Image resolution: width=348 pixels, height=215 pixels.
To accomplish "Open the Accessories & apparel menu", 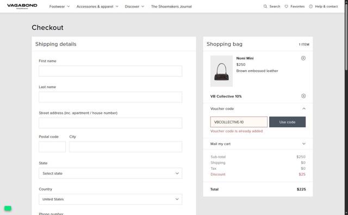I will pyautogui.click(x=95, y=7).
